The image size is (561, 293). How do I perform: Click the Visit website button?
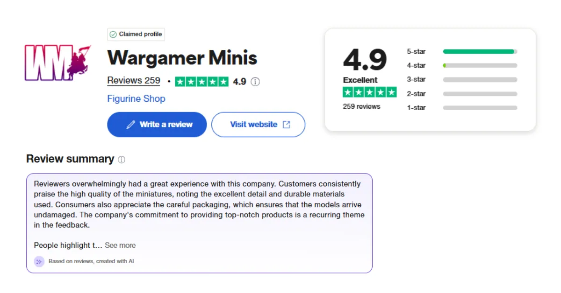tap(258, 124)
